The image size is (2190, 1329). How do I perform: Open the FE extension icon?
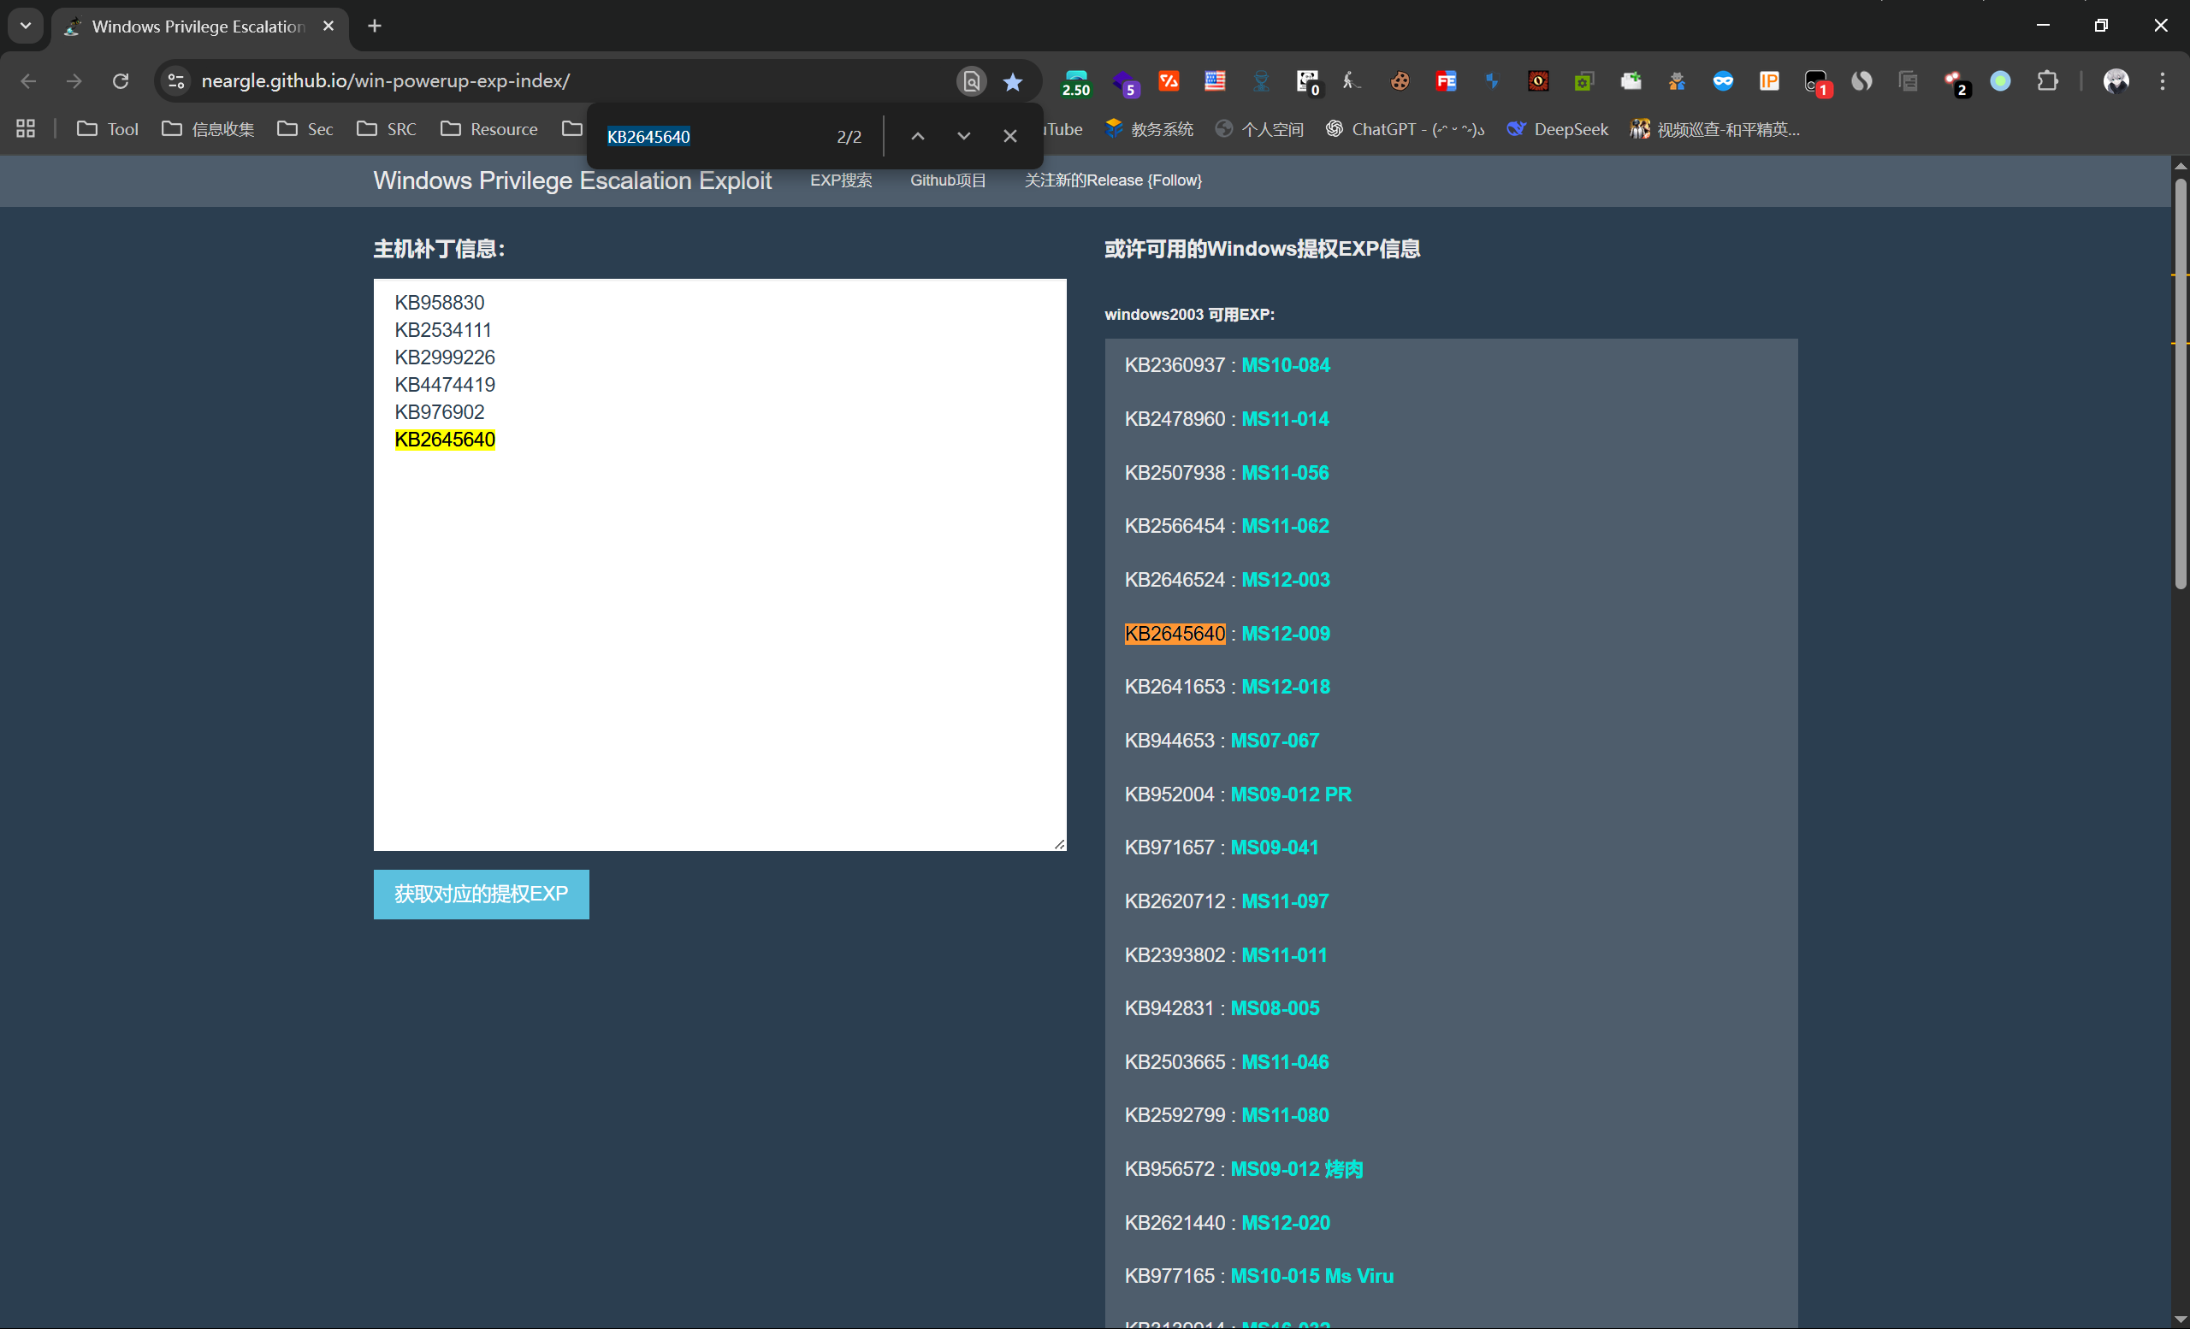click(x=1446, y=81)
